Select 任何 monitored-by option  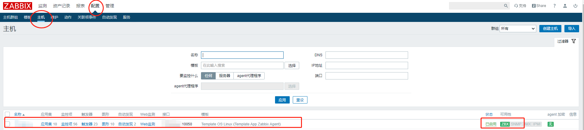click(x=208, y=76)
